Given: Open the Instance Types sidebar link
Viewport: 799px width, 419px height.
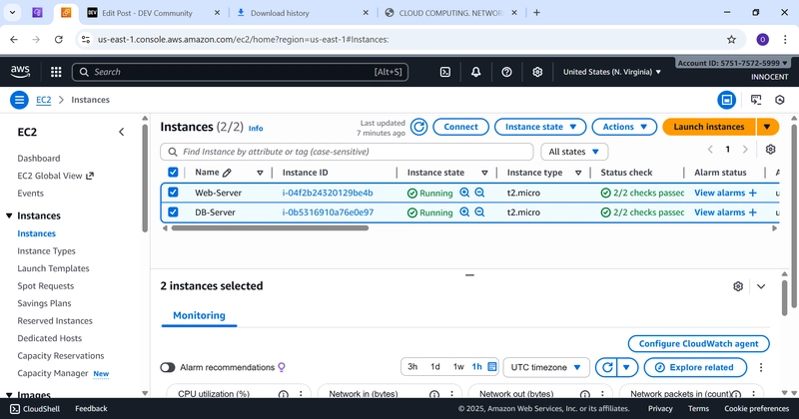Looking at the screenshot, I should point(46,251).
